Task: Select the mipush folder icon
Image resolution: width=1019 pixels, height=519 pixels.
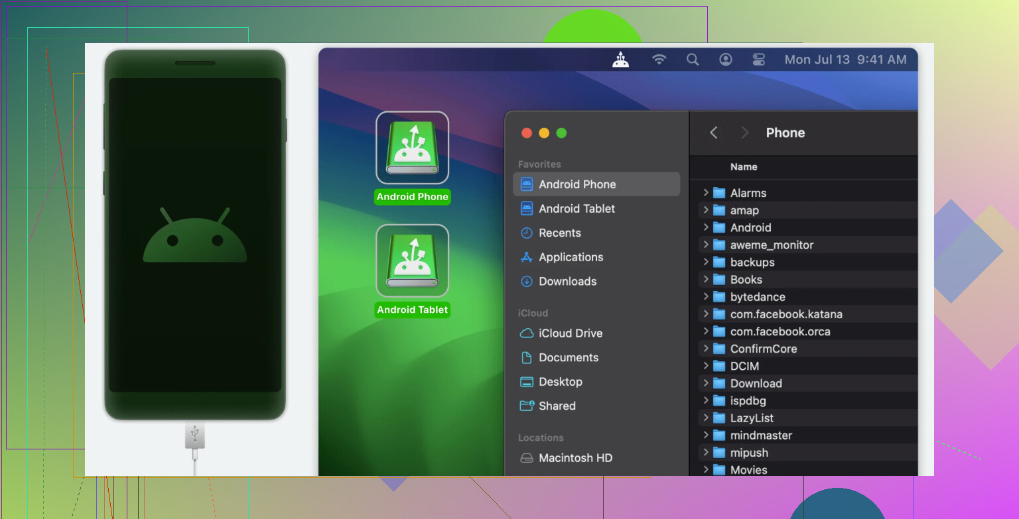Action: click(x=719, y=453)
